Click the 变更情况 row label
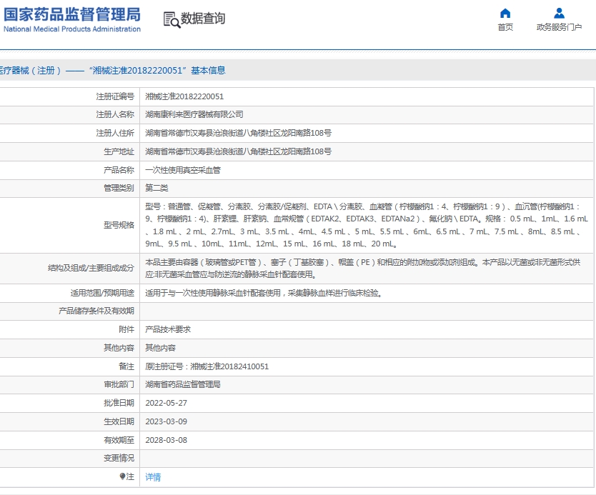596x495 pixels. coord(119,458)
